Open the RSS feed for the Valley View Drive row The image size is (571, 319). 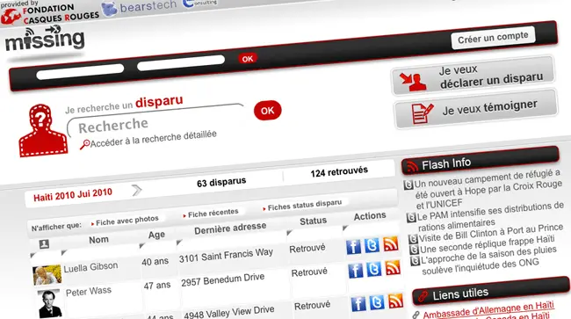[395, 301]
